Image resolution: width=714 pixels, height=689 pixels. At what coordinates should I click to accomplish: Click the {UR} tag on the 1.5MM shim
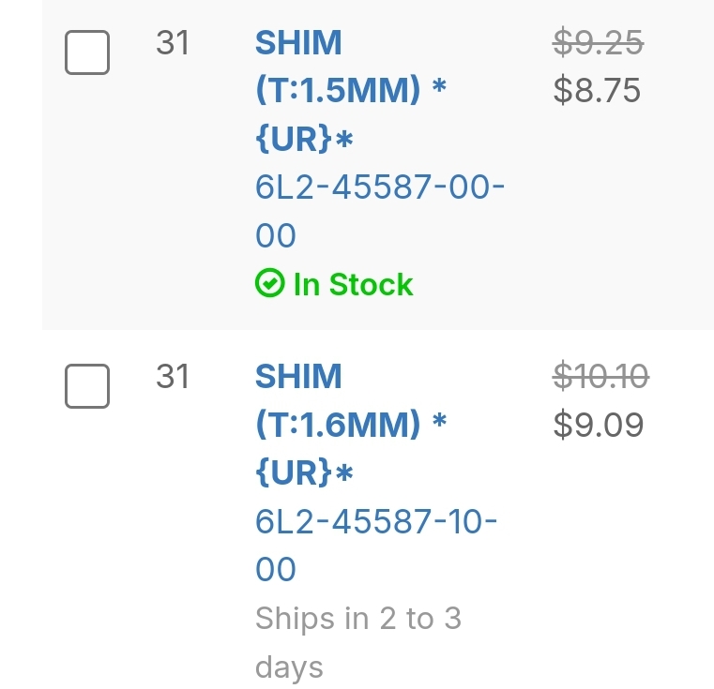pyautogui.click(x=293, y=140)
